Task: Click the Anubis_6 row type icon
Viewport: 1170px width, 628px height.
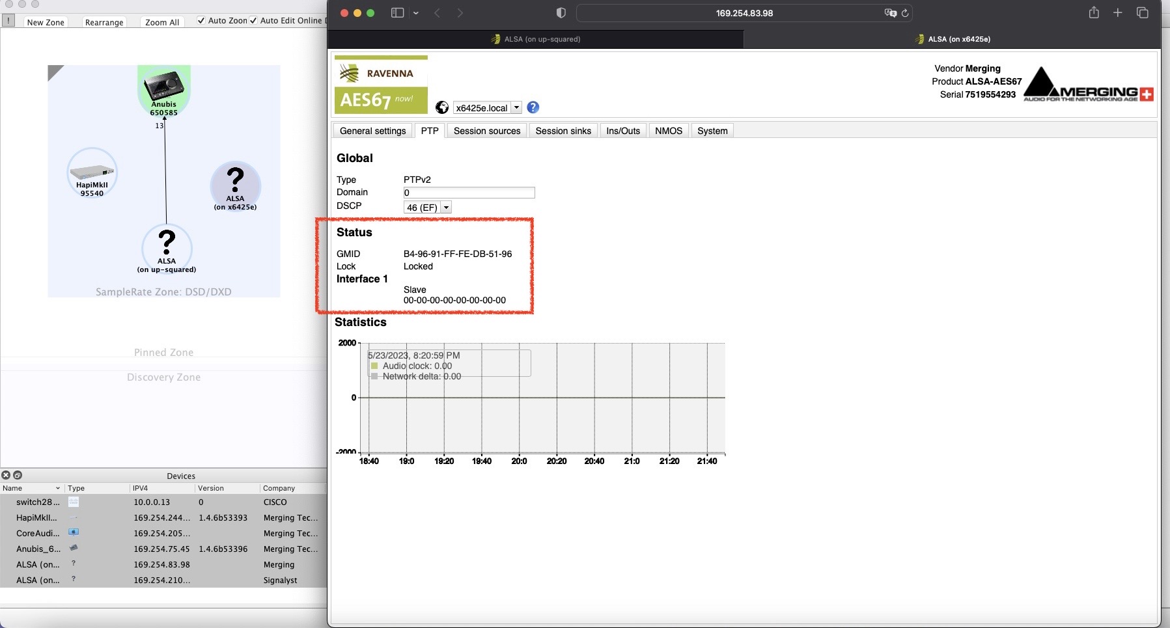Action: 74,548
